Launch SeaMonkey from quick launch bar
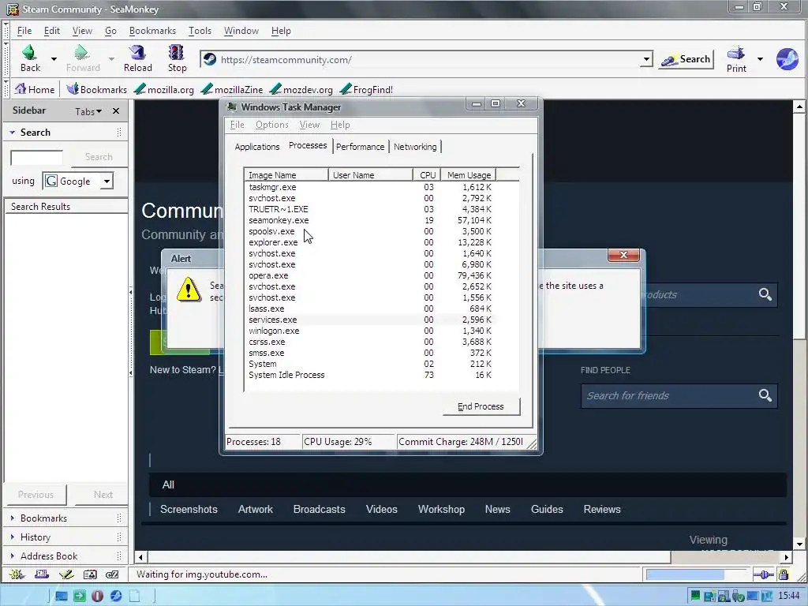 [x=116, y=597]
